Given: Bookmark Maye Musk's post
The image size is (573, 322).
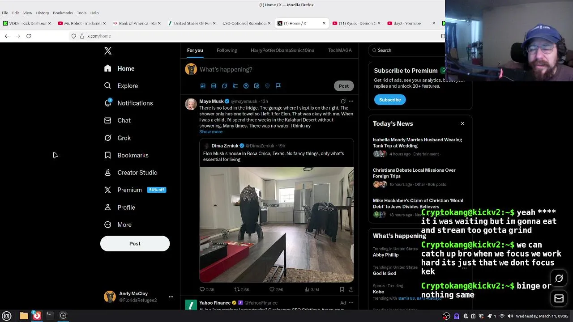Looking at the screenshot, I should point(342,290).
